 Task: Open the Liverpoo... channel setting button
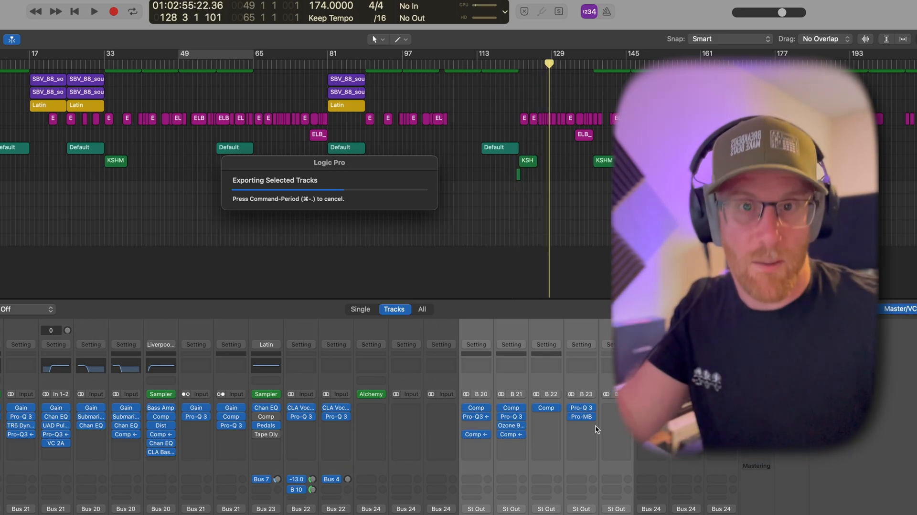(161, 344)
